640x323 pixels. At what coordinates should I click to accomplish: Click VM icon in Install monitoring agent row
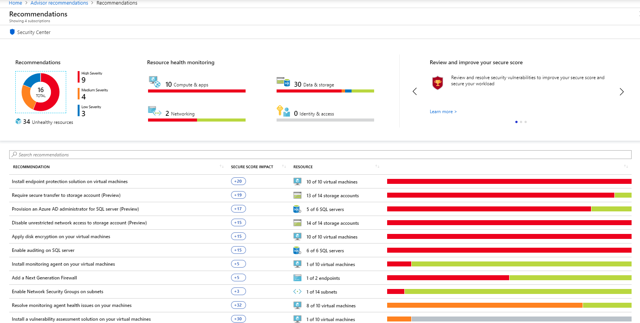pyautogui.click(x=297, y=264)
